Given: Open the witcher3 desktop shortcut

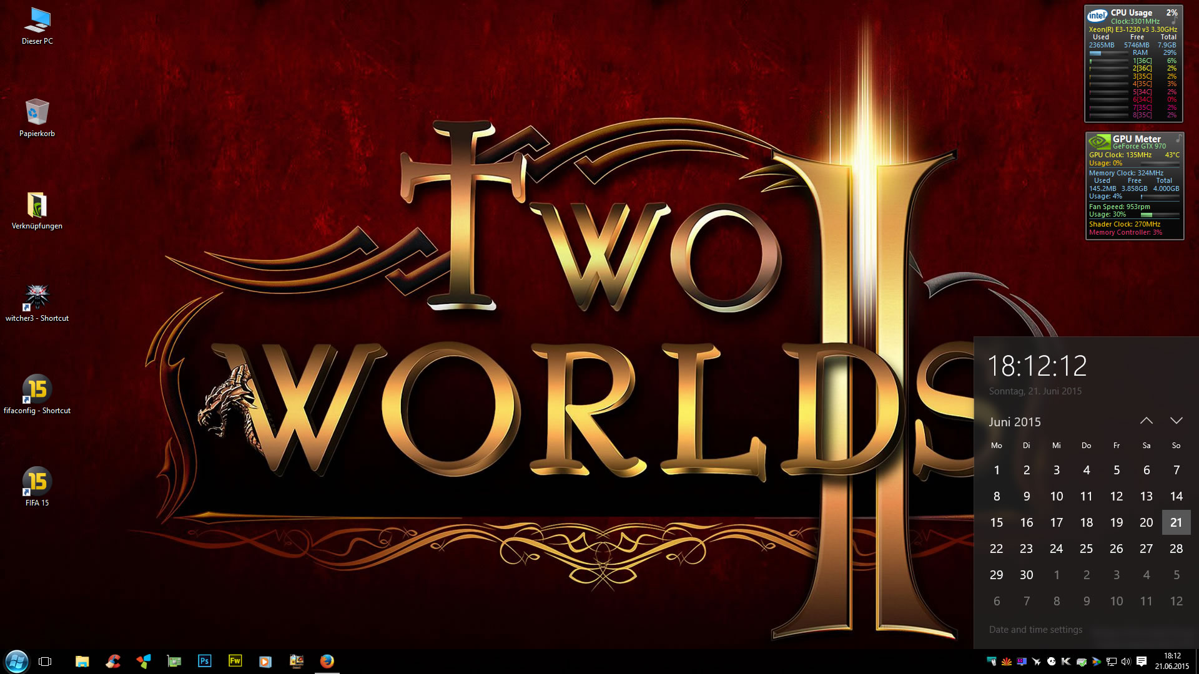Looking at the screenshot, I should pyautogui.click(x=37, y=298).
